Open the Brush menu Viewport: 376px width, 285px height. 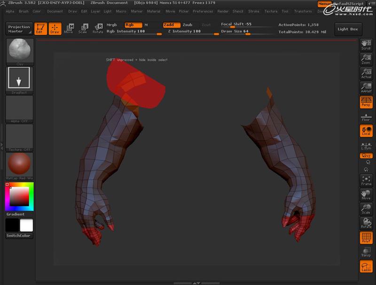click(24, 11)
